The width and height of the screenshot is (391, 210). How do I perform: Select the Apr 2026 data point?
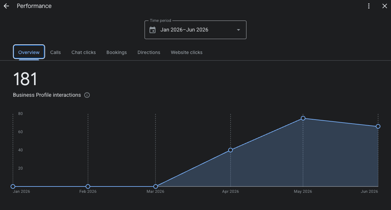point(231,150)
